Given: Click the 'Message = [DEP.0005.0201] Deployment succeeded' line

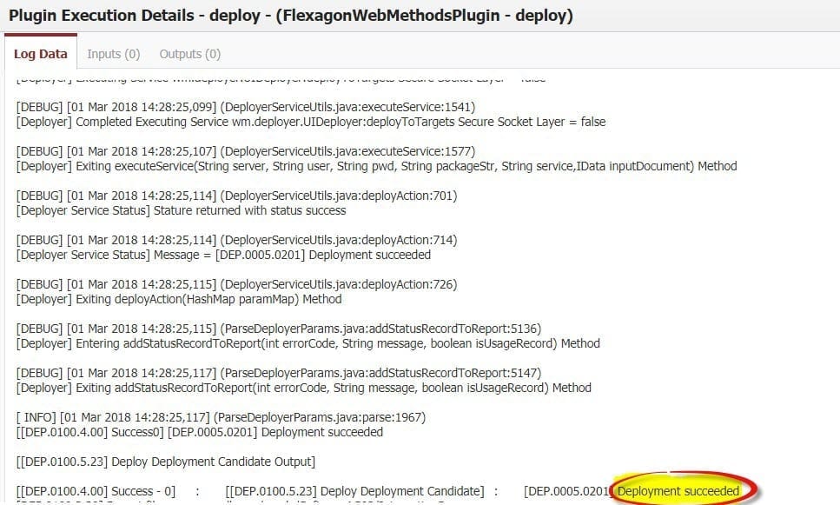Looking at the screenshot, I should [223, 255].
